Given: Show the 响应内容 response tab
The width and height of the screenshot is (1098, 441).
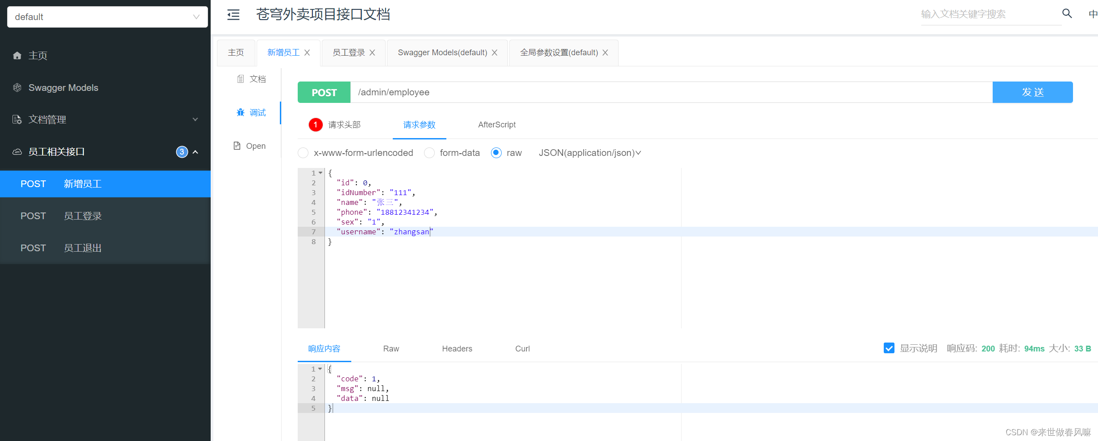Looking at the screenshot, I should tap(324, 349).
